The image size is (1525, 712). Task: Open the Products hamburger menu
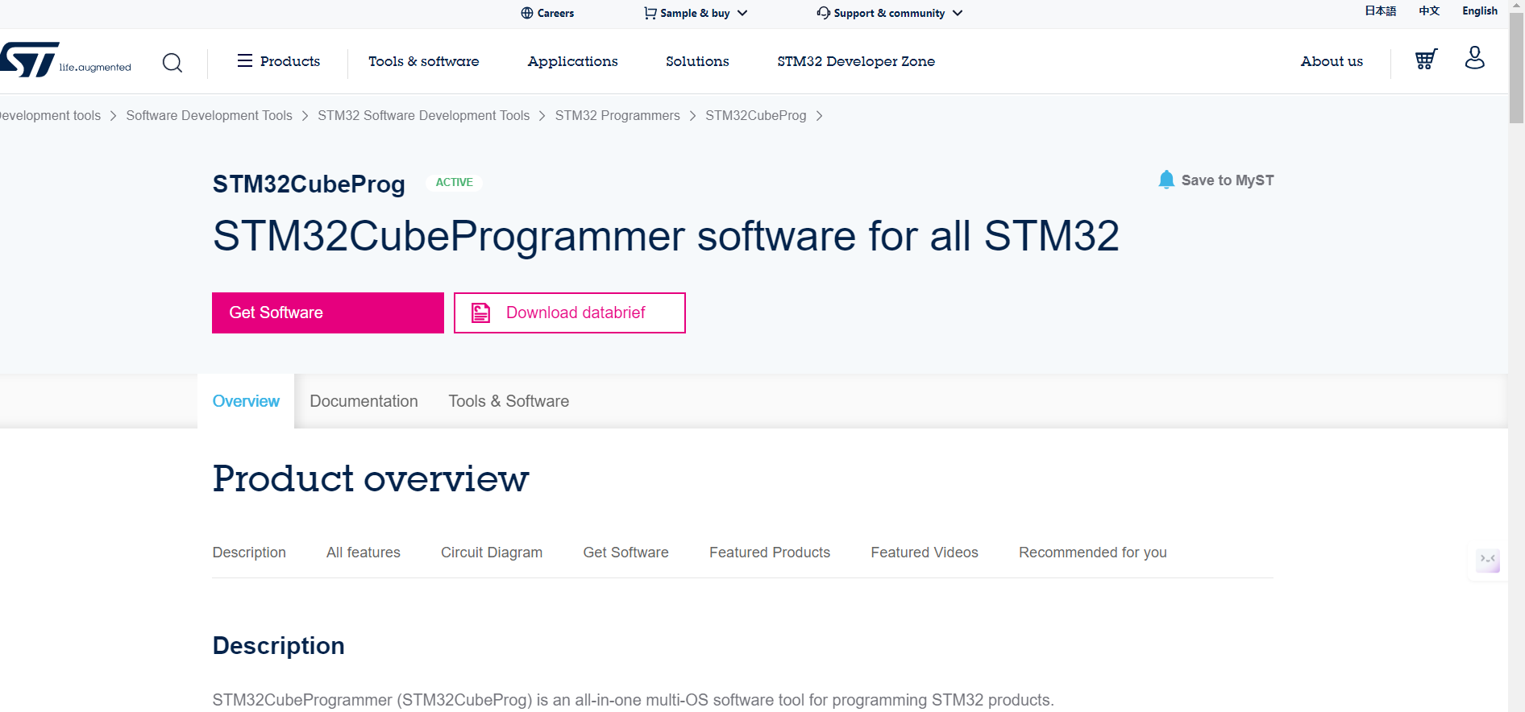279,61
